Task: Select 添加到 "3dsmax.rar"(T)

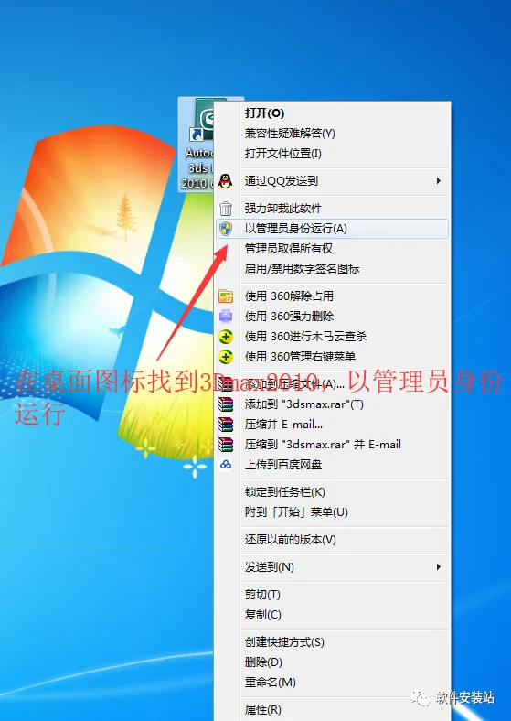Action: (x=332, y=404)
